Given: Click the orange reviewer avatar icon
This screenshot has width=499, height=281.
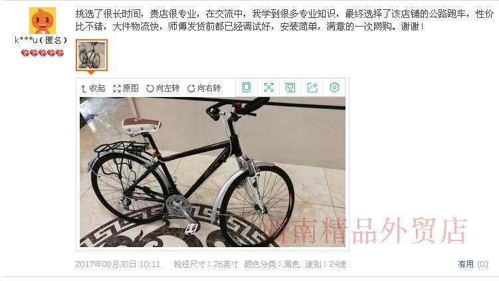Looking at the screenshot, I should point(43,21).
